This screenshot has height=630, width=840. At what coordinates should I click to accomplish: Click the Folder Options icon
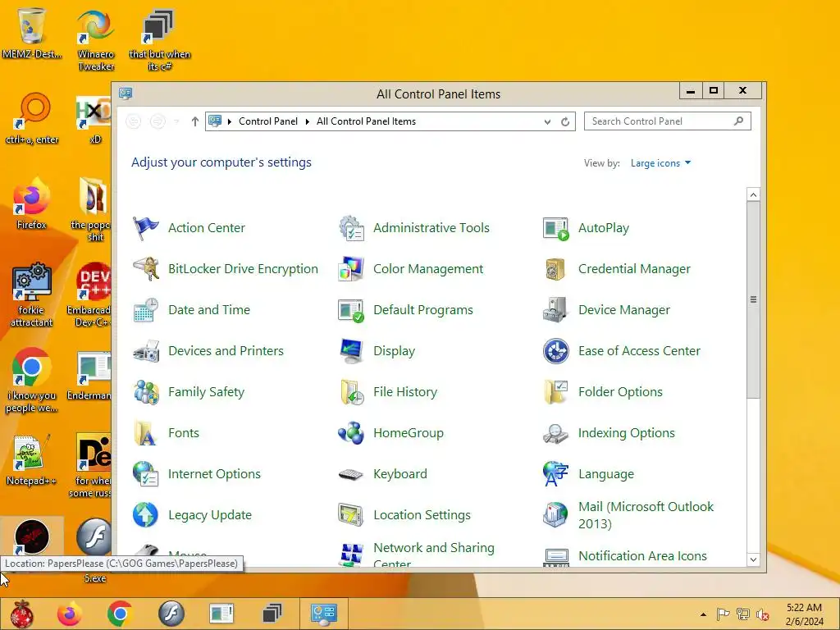555,392
